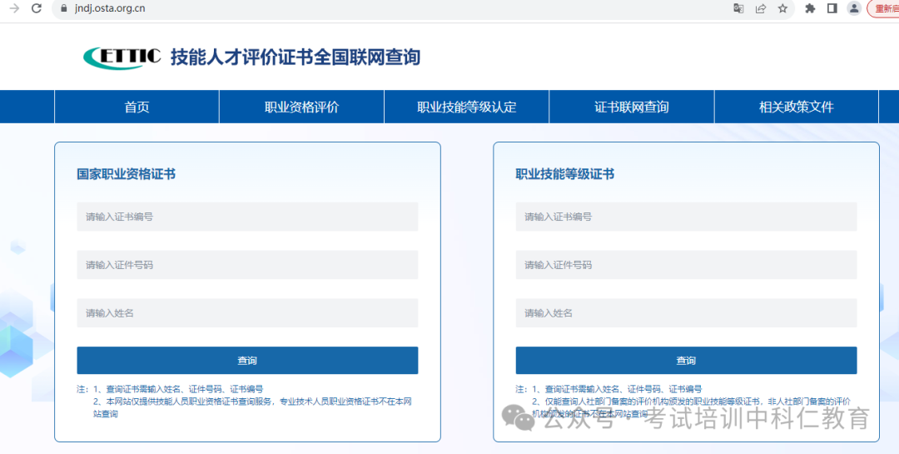Click the browser forward arrow
This screenshot has width=899, height=454.
click(x=14, y=8)
